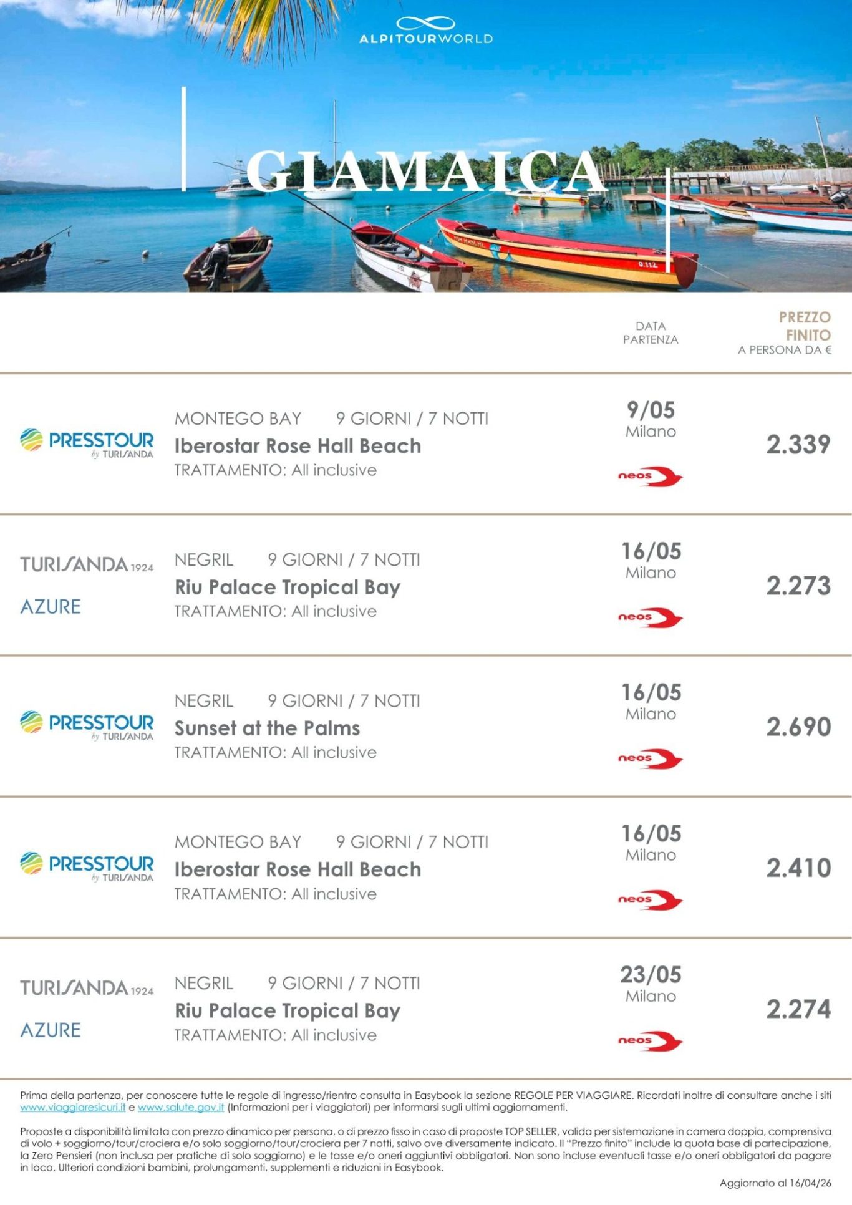852x1205 pixels.
Task: Click the Turisanda 1924 logo for the 23/05 departure
Action: 87,988
